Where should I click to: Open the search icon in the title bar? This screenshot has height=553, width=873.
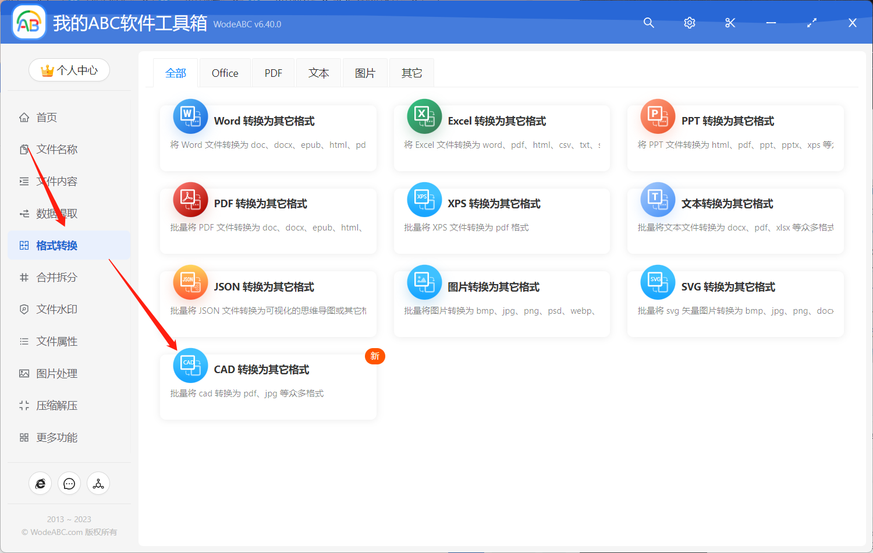[648, 23]
